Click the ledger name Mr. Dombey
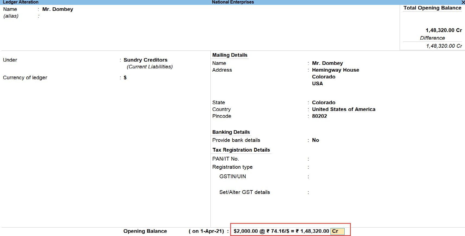This screenshot has width=465, height=236. tap(58, 9)
